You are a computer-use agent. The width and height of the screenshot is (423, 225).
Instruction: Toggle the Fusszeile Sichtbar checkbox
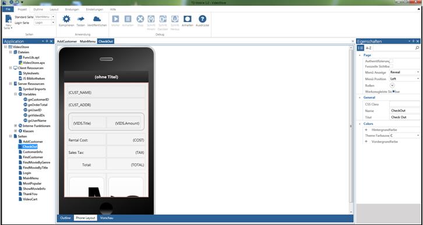392,66
